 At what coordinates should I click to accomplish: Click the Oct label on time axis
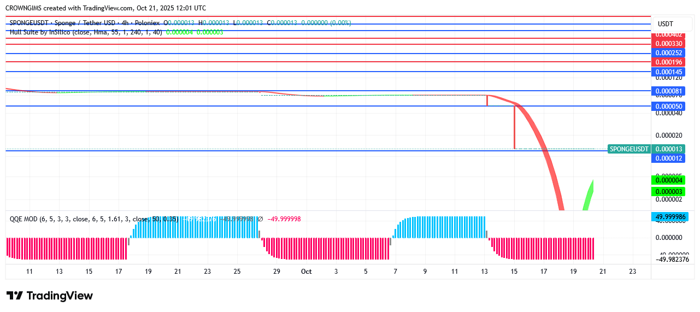coord(306,272)
